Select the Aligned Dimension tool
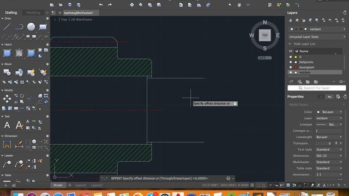 pos(19,144)
